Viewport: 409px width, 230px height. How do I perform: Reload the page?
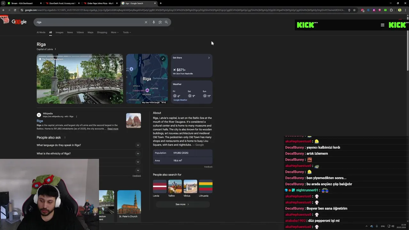[x=15, y=10]
